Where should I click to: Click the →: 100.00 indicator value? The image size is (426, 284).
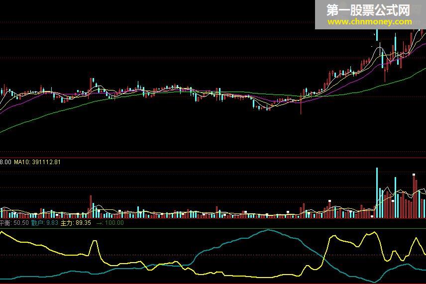[x=110, y=223]
